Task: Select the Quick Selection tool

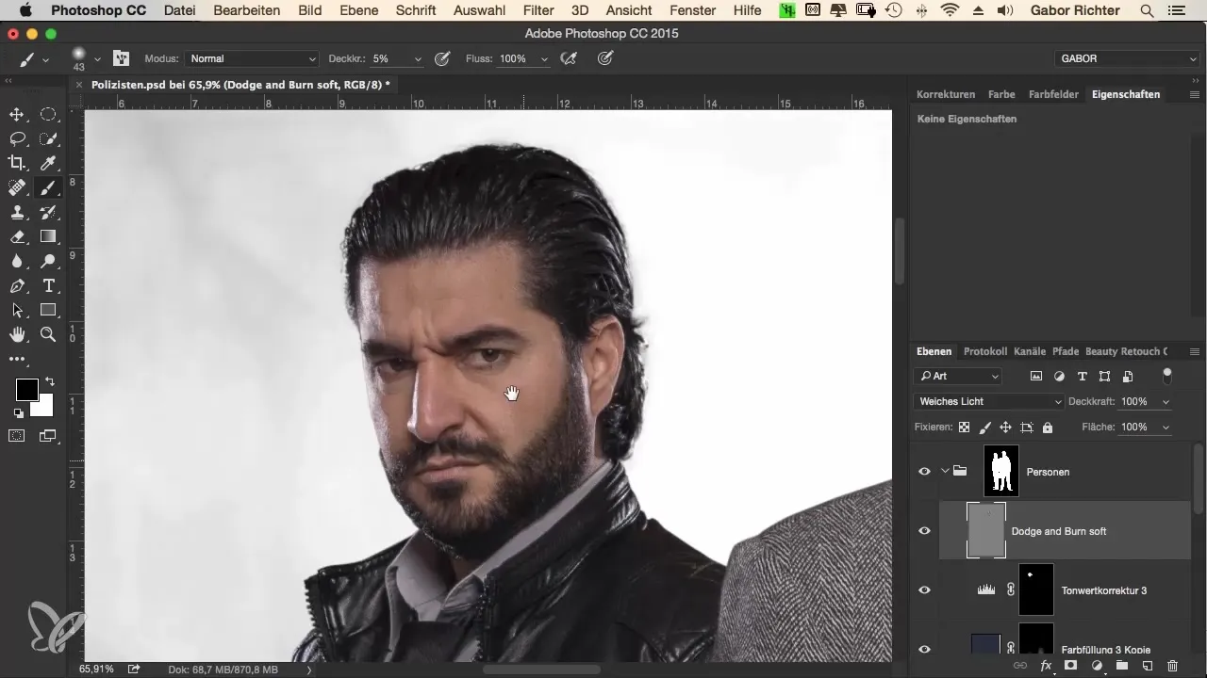Action: click(x=48, y=138)
